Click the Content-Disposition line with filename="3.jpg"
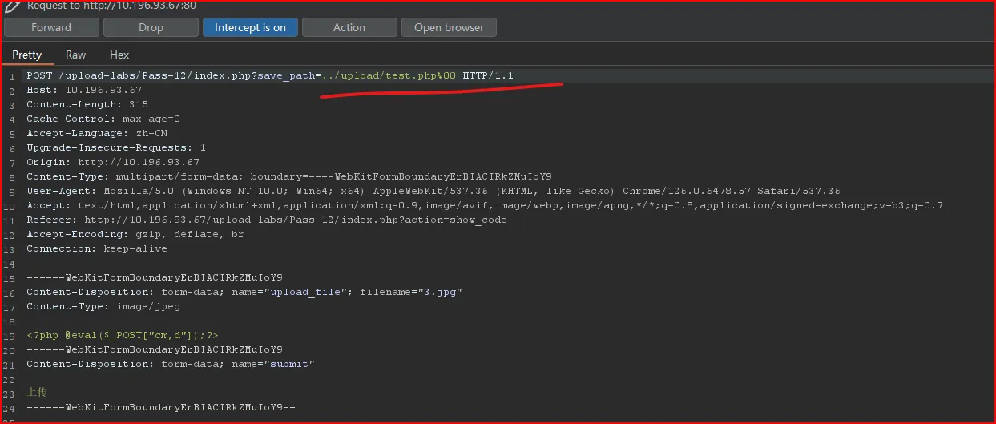This screenshot has width=996, height=424. click(244, 292)
